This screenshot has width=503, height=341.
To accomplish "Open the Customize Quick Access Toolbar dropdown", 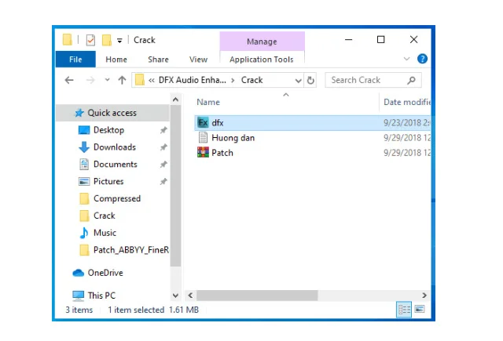I will click(x=119, y=40).
